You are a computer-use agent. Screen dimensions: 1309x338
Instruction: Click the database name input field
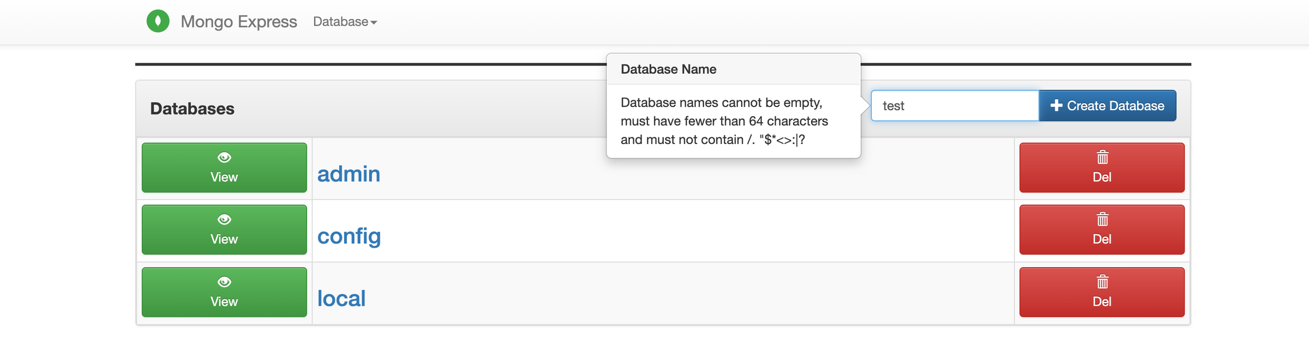coord(955,106)
